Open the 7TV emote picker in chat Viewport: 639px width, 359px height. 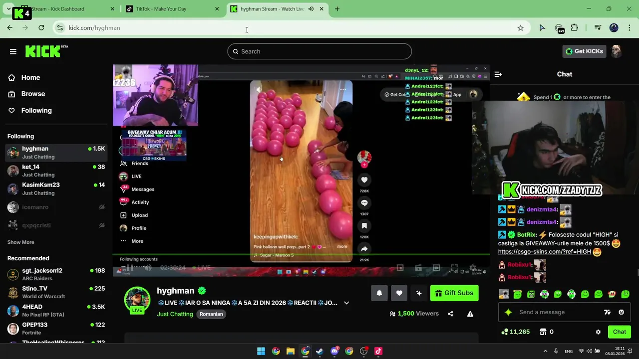(607, 312)
